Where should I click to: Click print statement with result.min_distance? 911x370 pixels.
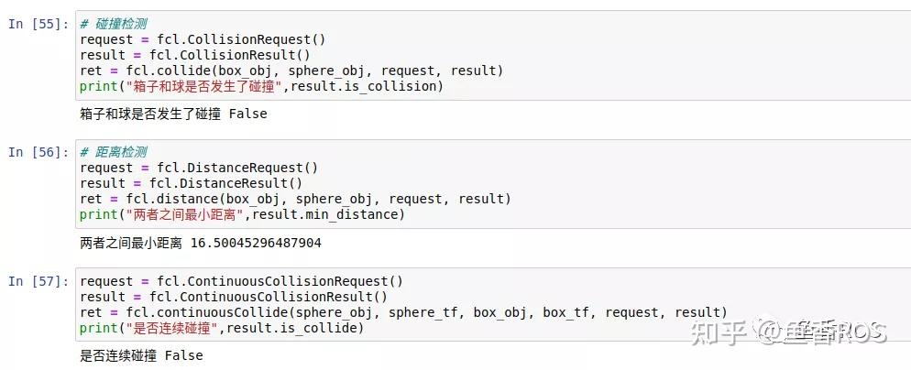click(x=242, y=214)
